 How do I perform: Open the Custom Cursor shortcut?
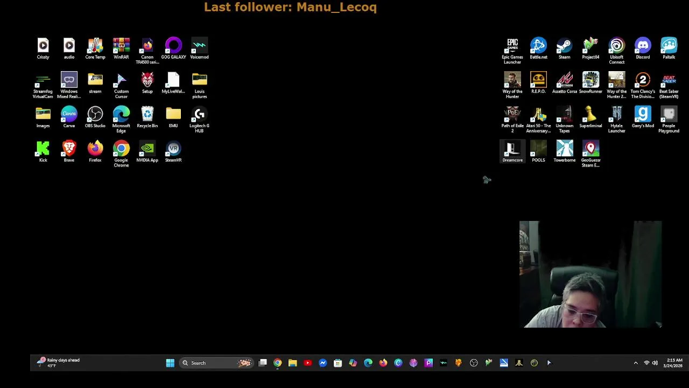pyautogui.click(x=121, y=85)
